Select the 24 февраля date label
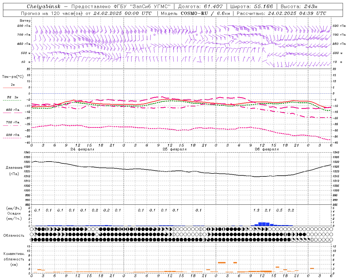The width and height of the screenshot is (347, 278). click(82, 149)
